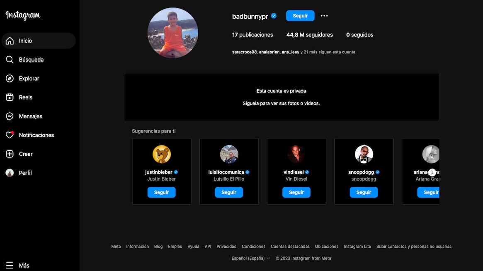Open Blog footer link

[158, 247]
